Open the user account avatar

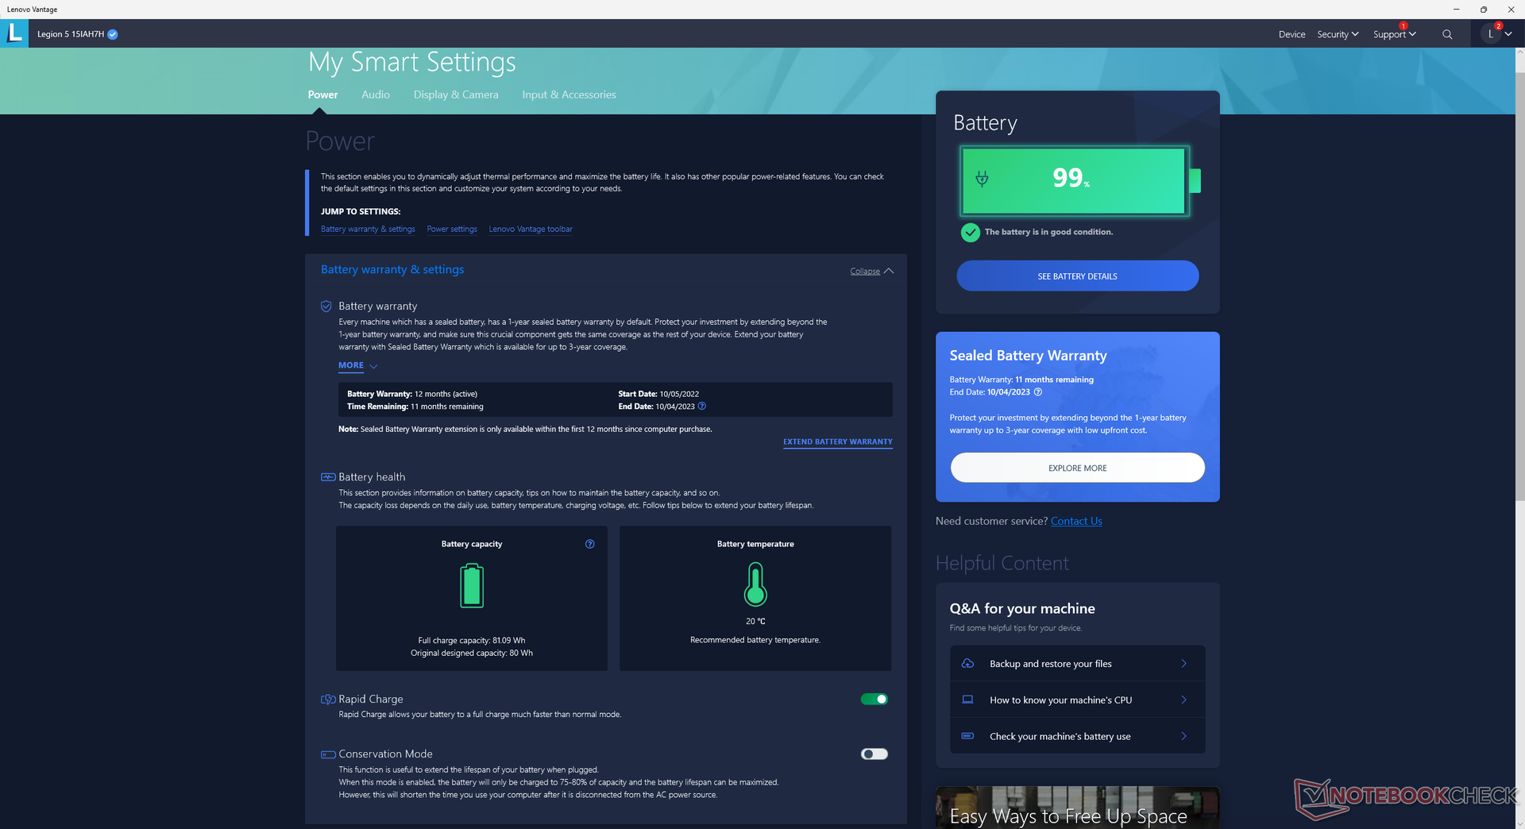coord(1491,34)
